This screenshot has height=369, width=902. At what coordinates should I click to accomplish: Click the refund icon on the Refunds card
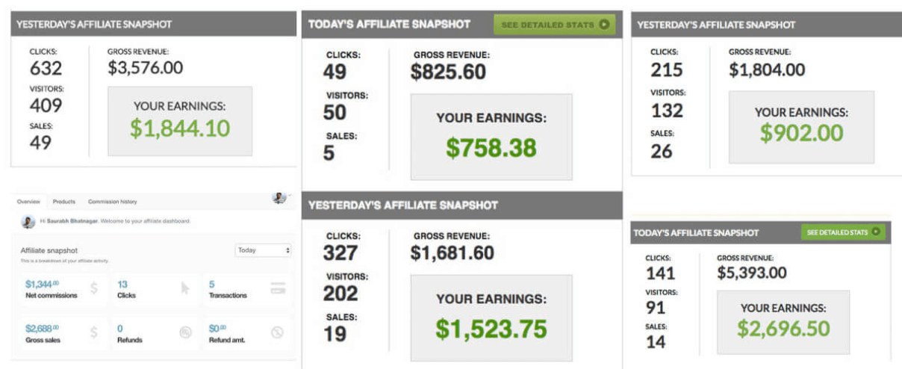185,333
